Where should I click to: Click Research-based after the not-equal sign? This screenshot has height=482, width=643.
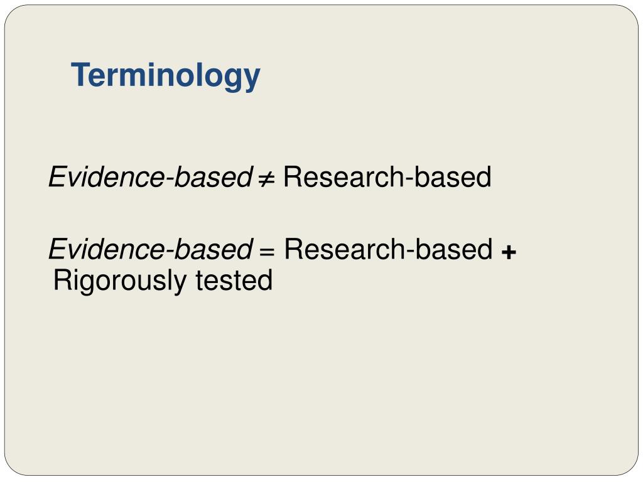387,176
